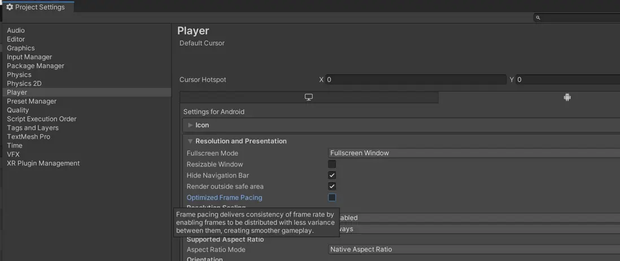This screenshot has width=620, height=261.
Task: Click the Cursor Hotspot X field
Action: coord(415,79)
